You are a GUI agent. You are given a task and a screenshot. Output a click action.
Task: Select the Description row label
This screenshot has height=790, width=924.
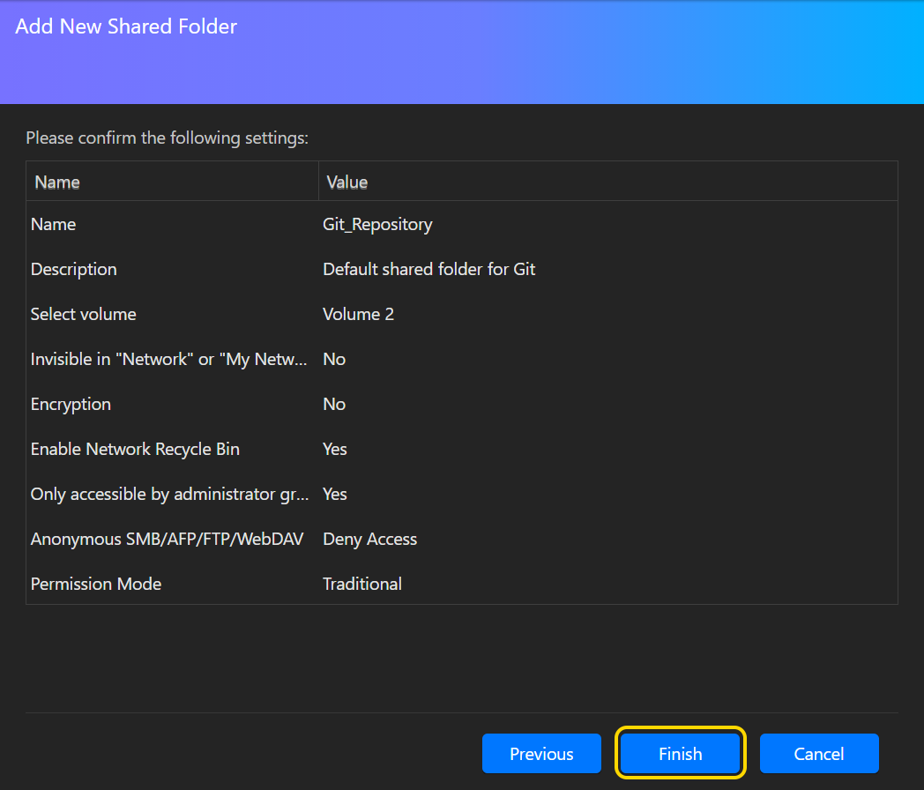point(74,269)
